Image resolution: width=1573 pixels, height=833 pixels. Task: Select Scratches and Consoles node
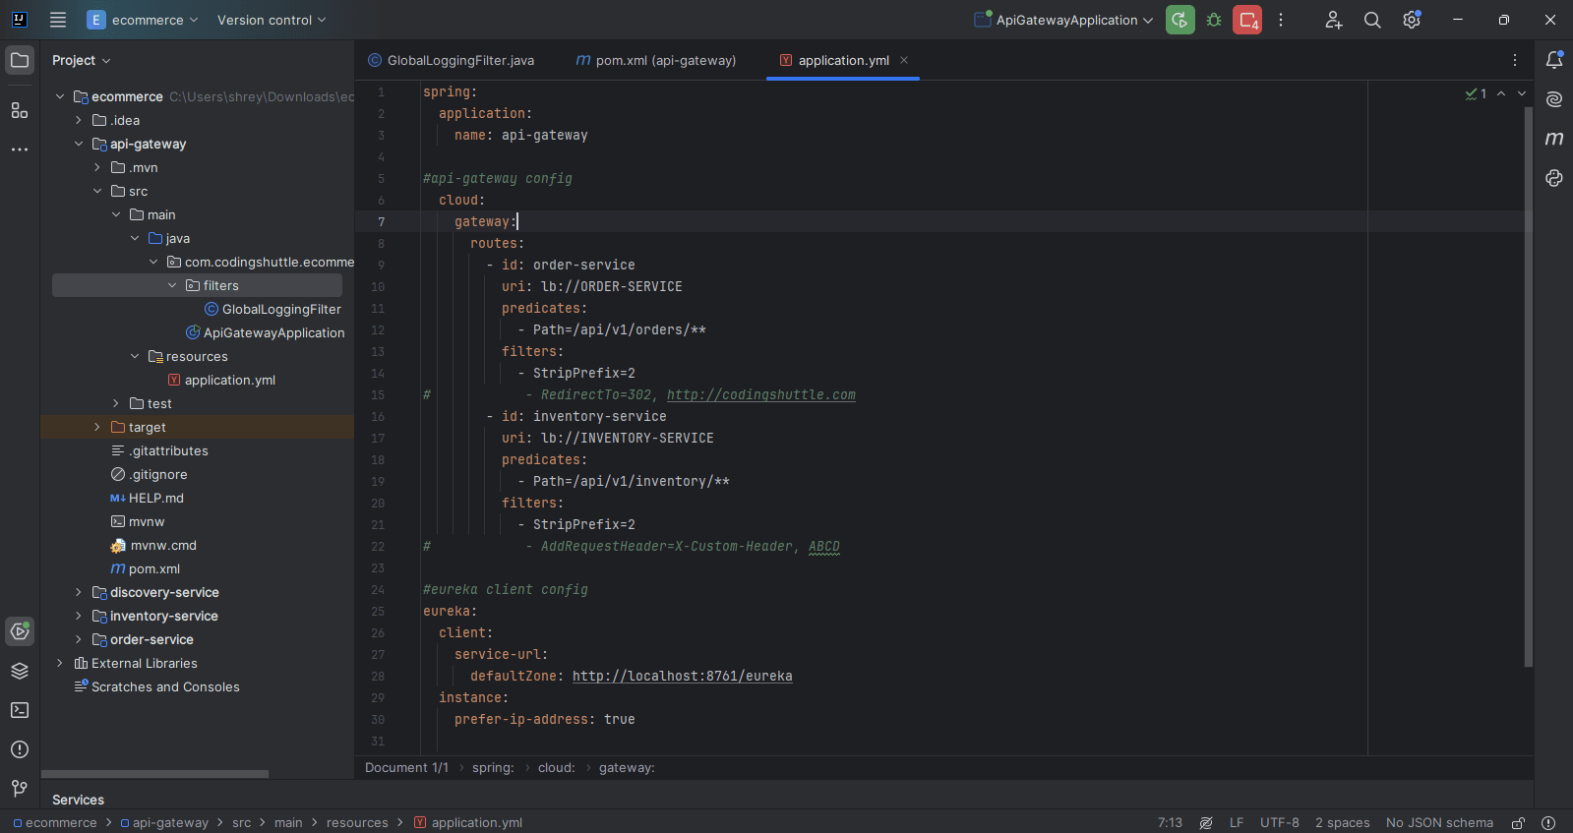[156, 686]
